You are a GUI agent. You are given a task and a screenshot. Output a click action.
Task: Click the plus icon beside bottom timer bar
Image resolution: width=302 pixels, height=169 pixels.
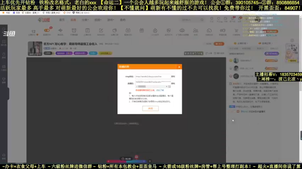pyautogui.click(x=149, y=161)
